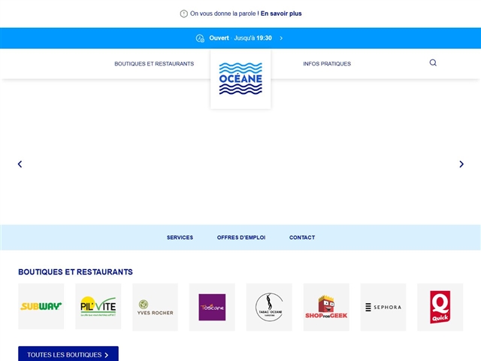Click Boutiques et Restaurants section heading

click(x=75, y=272)
